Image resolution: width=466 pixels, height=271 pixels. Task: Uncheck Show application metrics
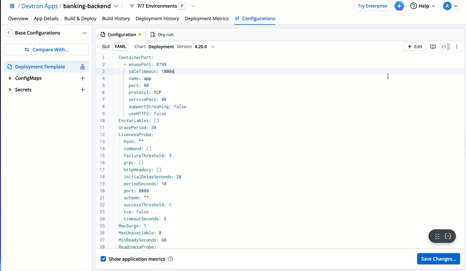coord(103,259)
